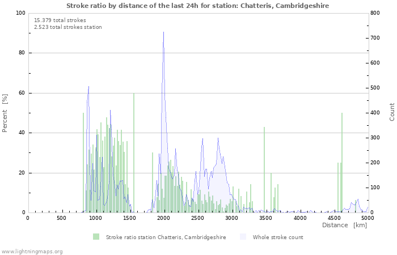This screenshot has height=255, width=397.
Task: Click the 60 tick on percent axis
Action: tap(22, 93)
